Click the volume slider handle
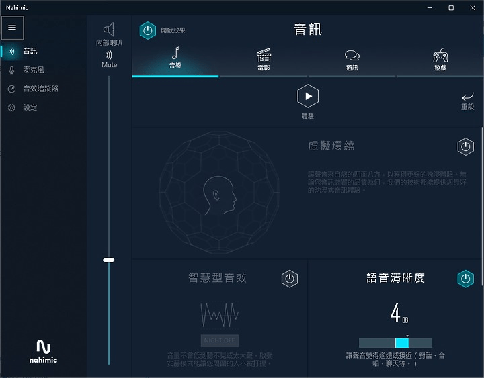Viewport: 484px width, 378px height. (109, 260)
